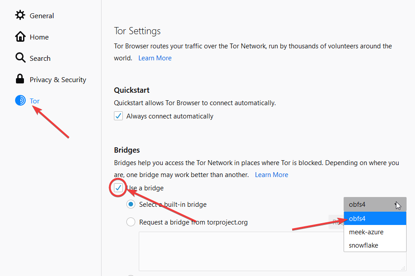415x276 pixels.
Task: Open the Search settings label
Action: (40, 59)
